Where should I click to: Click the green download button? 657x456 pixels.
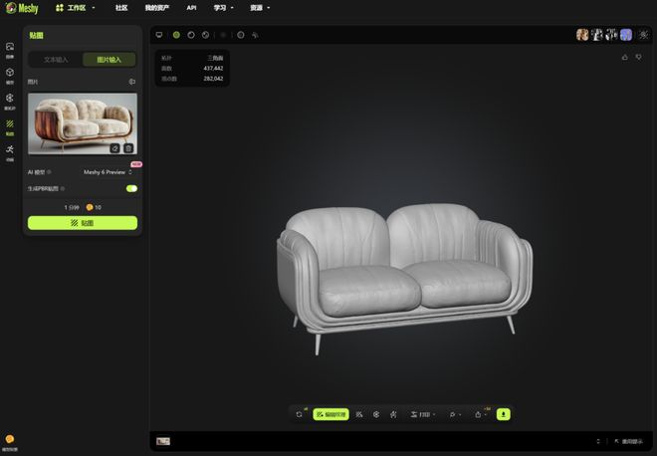(504, 414)
